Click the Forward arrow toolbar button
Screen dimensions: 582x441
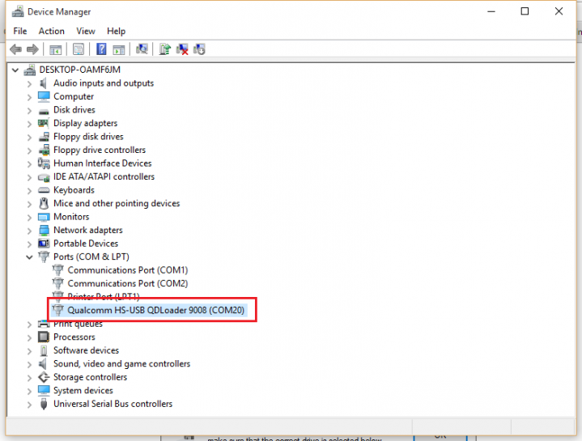33,49
